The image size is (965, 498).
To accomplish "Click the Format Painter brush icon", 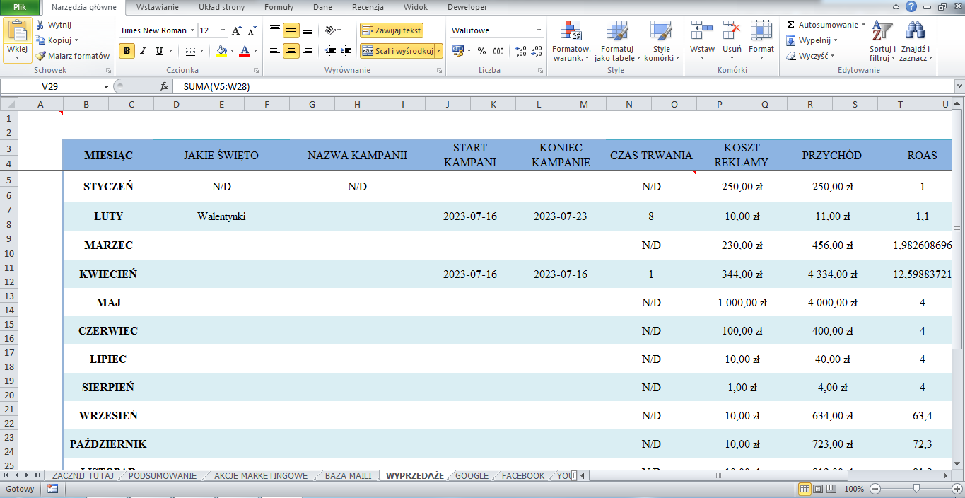I will pos(41,56).
